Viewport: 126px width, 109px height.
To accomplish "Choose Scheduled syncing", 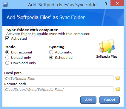I will pyautogui.click(x=51, y=58).
